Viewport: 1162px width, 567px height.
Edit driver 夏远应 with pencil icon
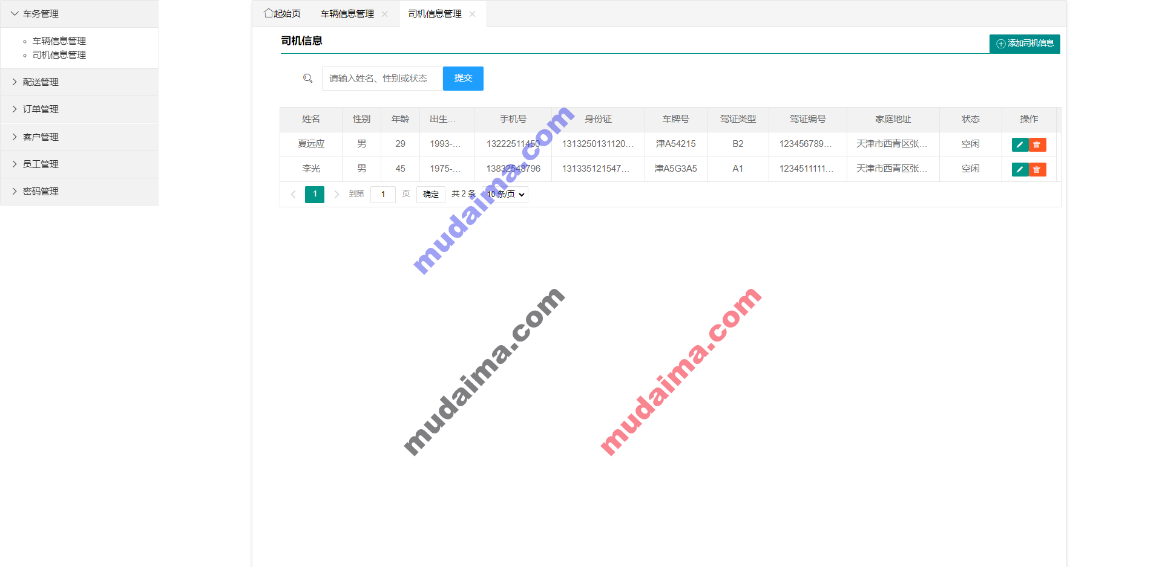tap(1020, 144)
